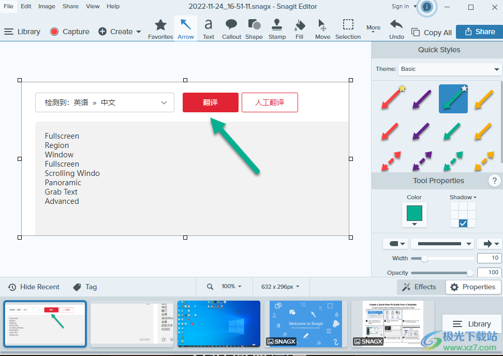Image resolution: width=503 pixels, height=356 pixels.
Task: Open the 100% zoom level dropdown
Action: click(x=231, y=286)
